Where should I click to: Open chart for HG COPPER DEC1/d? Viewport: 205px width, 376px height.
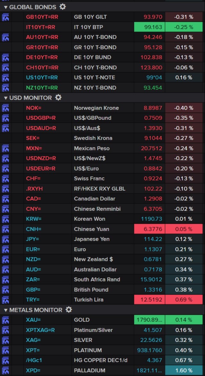pos(5,360)
